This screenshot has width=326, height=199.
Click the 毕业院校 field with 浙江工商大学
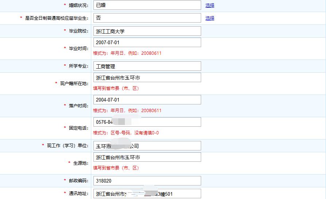(147, 31)
